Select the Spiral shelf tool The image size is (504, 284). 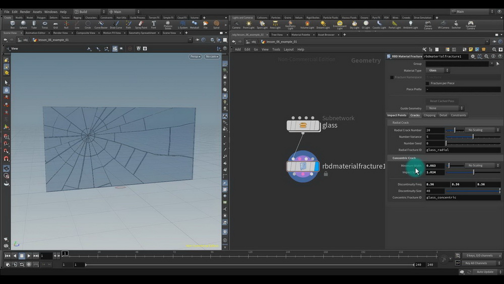tap(216, 25)
